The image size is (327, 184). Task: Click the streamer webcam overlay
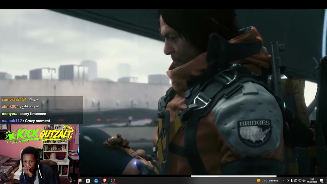40,154
